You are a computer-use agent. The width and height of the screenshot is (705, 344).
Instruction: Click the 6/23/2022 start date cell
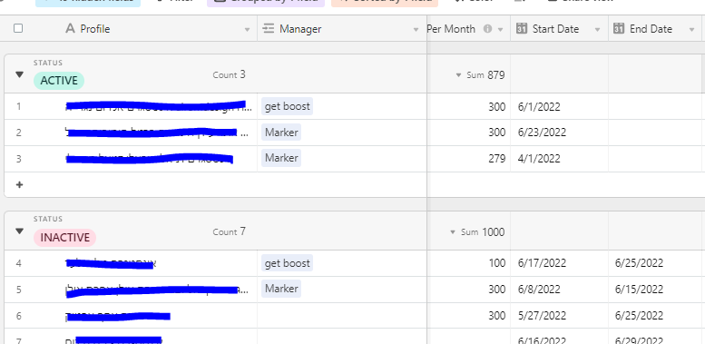point(559,133)
